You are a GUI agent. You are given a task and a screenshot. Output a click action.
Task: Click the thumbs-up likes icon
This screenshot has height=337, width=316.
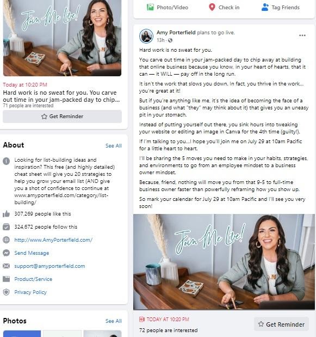(6, 214)
